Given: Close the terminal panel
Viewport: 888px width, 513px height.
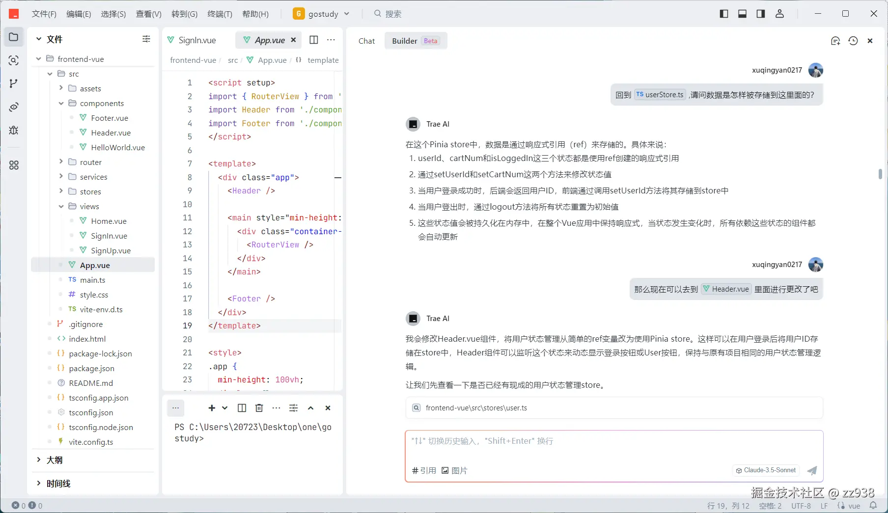Looking at the screenshot, I should click(328, 408).
